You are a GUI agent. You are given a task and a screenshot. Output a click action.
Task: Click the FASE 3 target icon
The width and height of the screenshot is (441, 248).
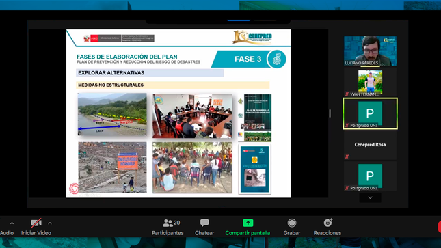(277, 59)
